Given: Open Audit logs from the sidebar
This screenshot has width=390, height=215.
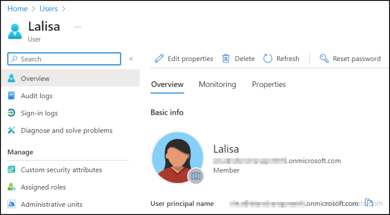Looking at the screenshot, I should [x=36, y=96].
